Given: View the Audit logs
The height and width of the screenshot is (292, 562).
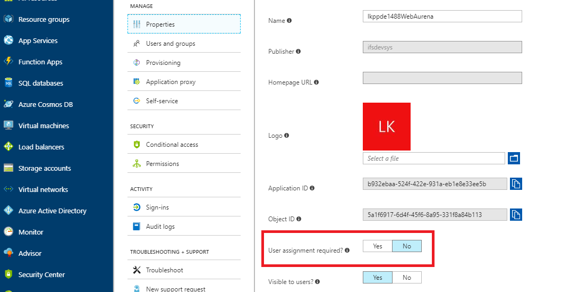Looking at the screenshot, I should coord(184,227).
